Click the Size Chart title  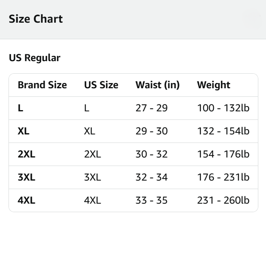click(36, 19)
